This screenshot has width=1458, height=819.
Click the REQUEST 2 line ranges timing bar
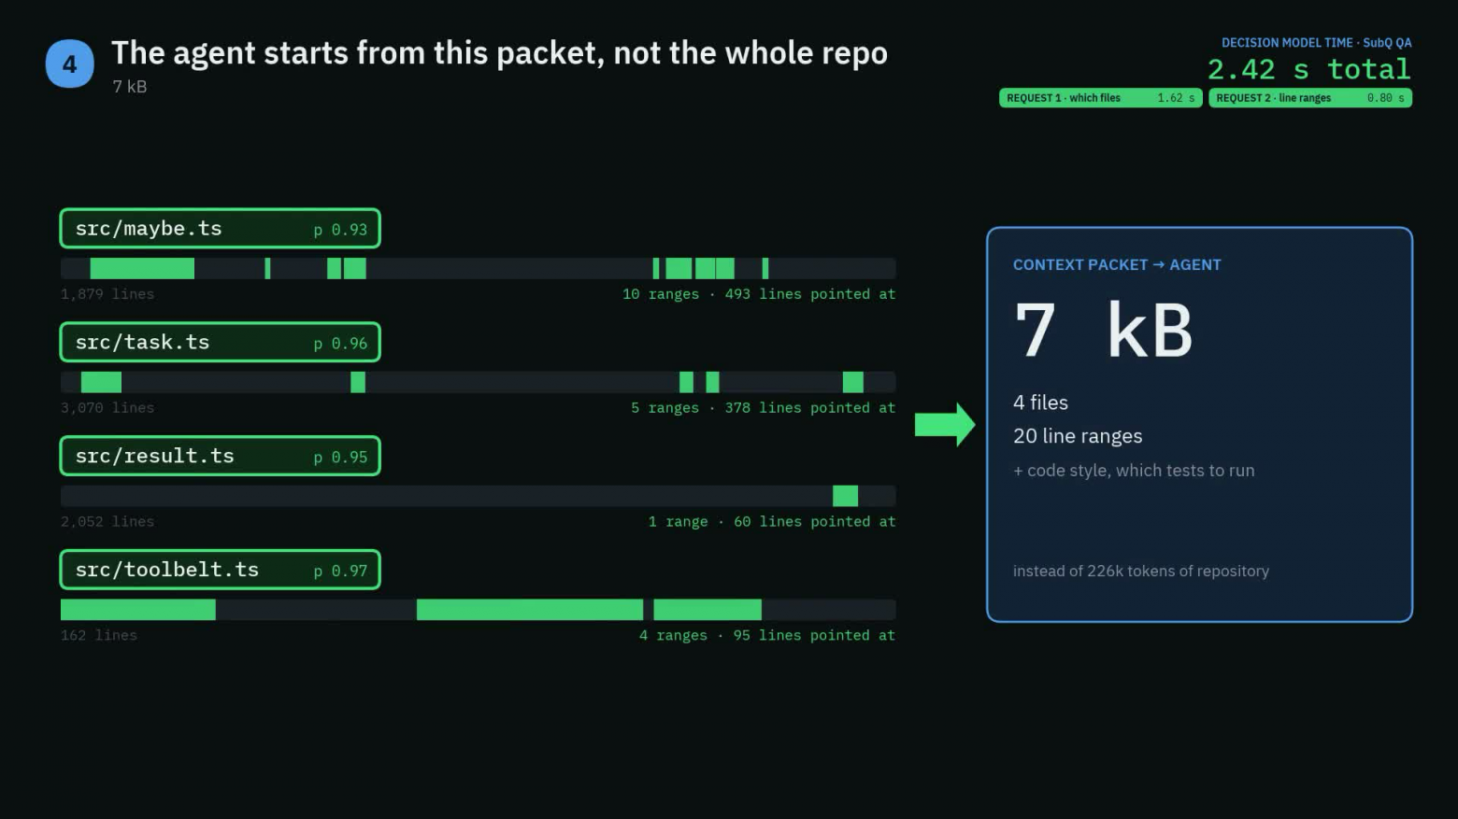coord(1309,98)
